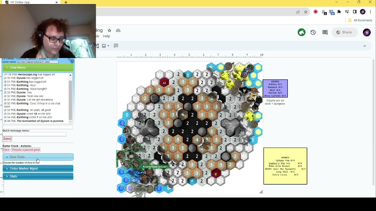Screen dimensions: 376x211
Task: Send the chat message
Action: click(7, 139)
